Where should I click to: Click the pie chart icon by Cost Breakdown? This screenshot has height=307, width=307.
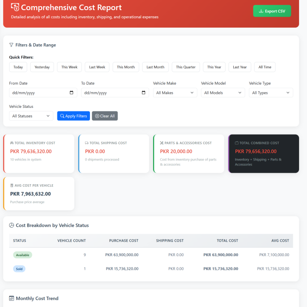[x=12, y=225]
